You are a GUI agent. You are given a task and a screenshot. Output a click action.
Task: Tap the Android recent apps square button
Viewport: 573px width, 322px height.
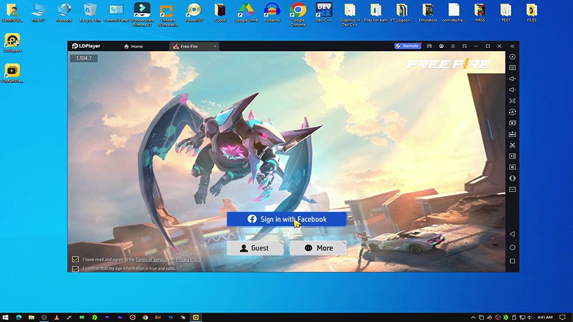[x=512, y=261]
